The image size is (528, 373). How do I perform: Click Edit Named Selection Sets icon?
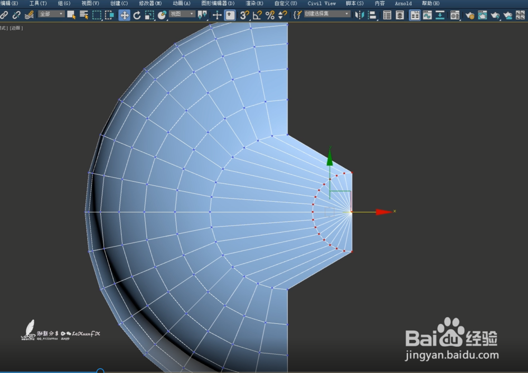(x=297, y=15)
